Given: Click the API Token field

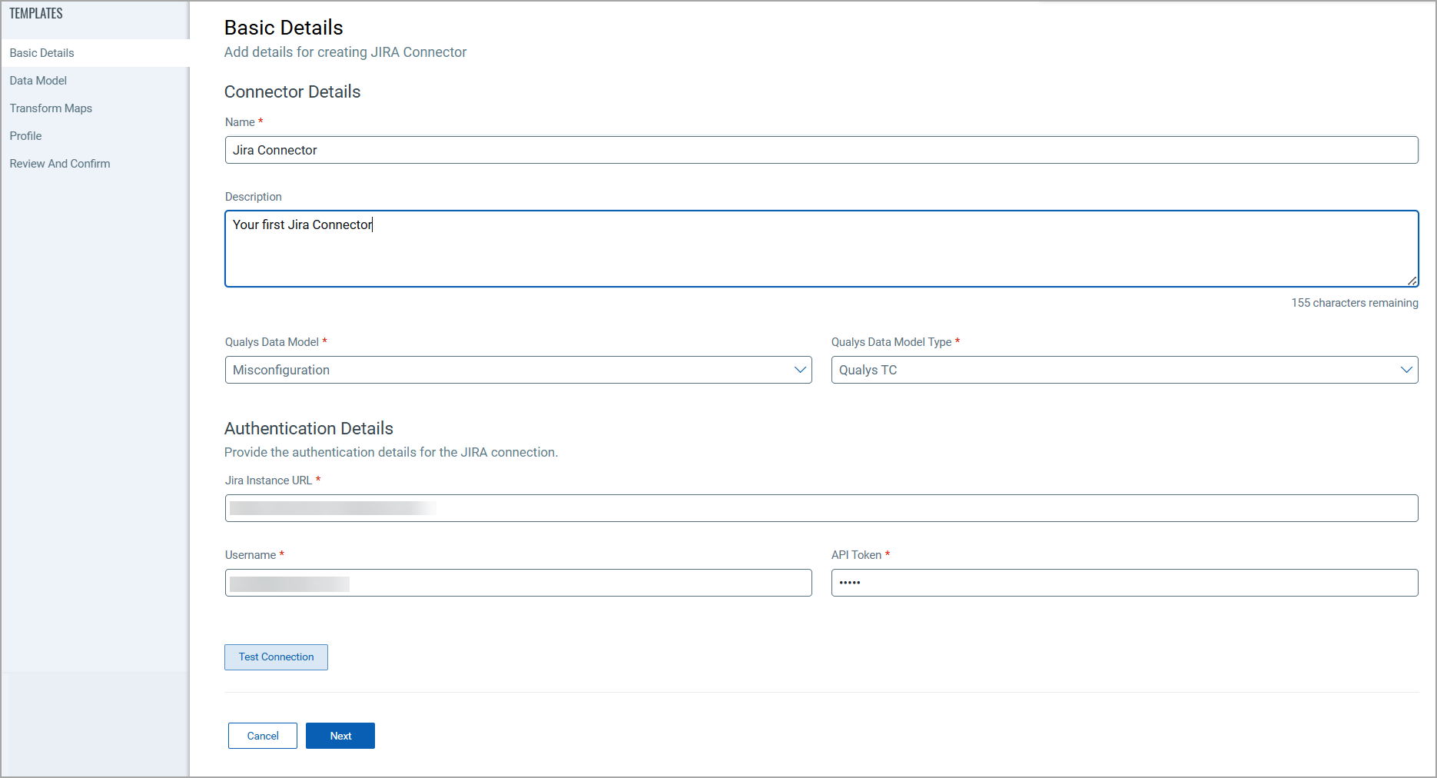Looking at the screenshot, I should click(1124, 583).
